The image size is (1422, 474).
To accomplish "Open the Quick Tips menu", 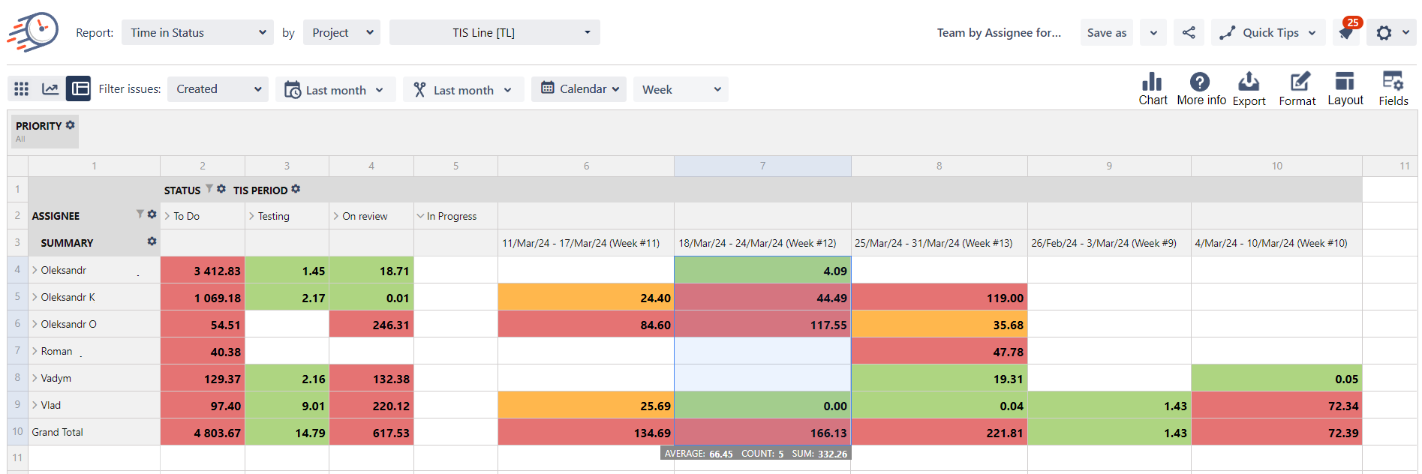I will click(x=1268, y=32).
